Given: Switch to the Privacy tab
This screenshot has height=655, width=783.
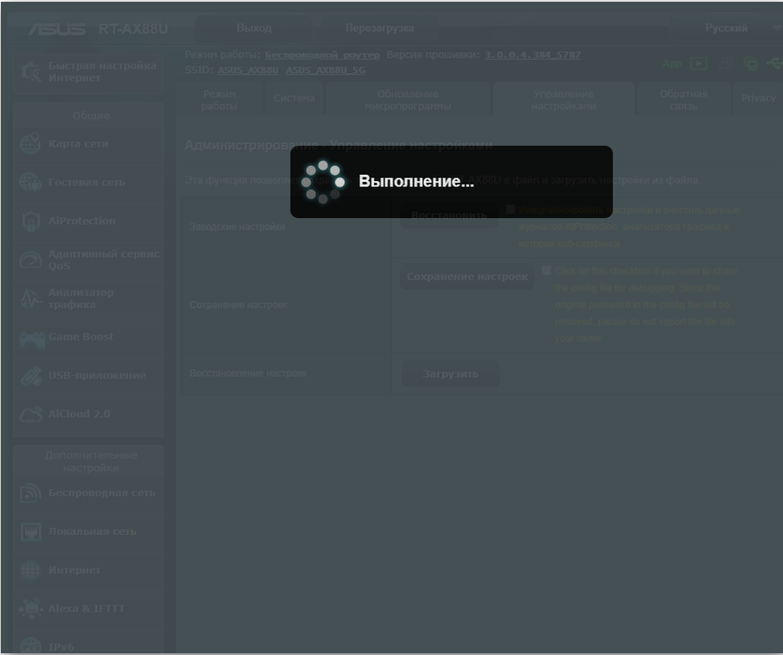Looking at the screenshot, I should click(757, 98).
